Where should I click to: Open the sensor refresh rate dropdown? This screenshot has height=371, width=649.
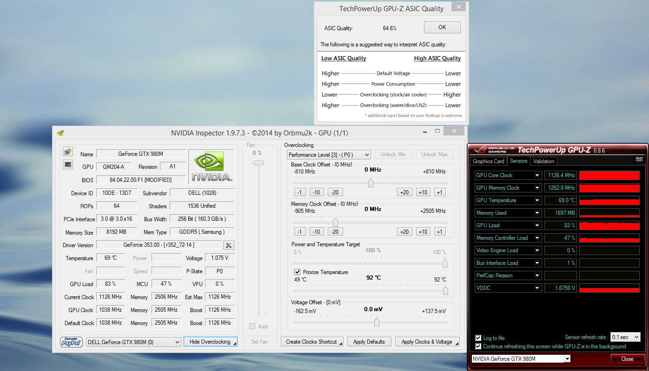click(626, 337)
